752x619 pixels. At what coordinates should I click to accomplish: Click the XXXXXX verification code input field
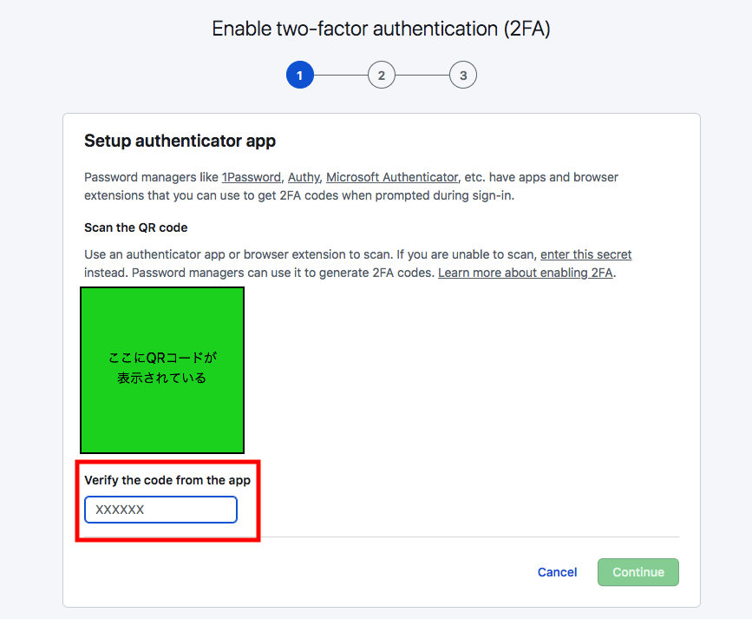click(x=160, y=510)
